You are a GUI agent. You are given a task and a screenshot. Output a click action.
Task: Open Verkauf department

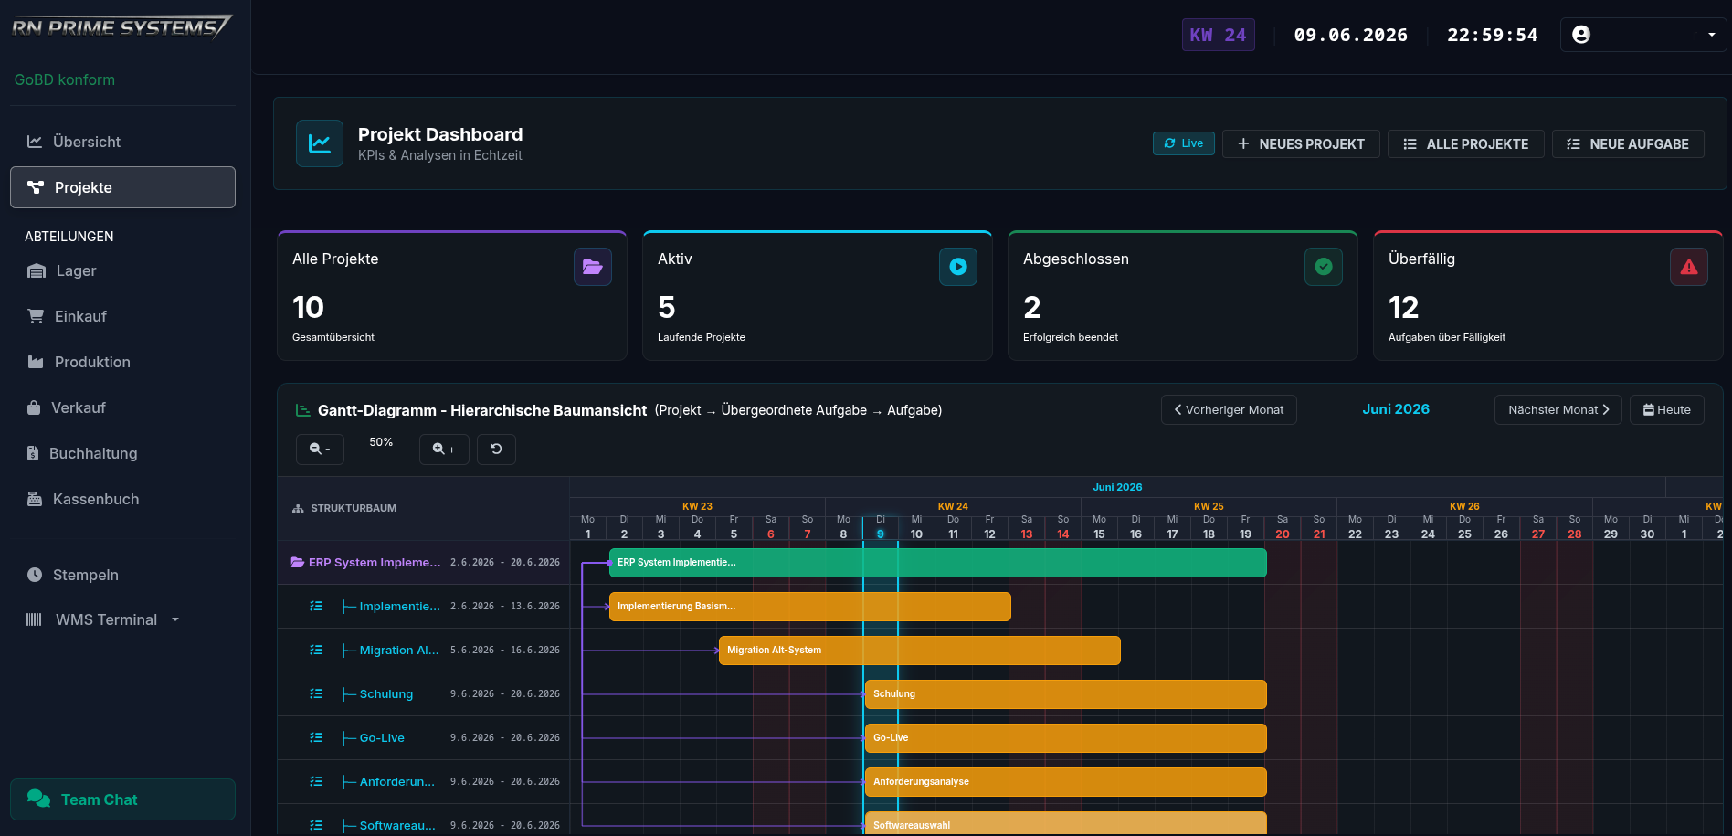click(x=122, y=407)
